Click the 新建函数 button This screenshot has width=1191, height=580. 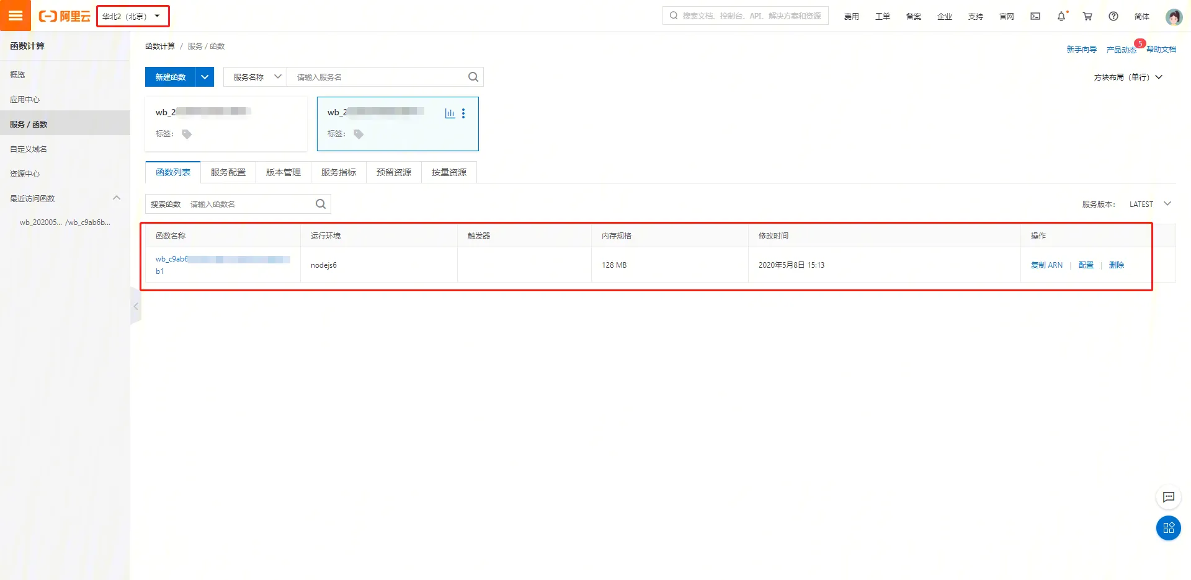click(171, 77)
